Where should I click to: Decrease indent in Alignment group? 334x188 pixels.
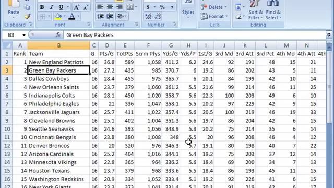[100, 16]
